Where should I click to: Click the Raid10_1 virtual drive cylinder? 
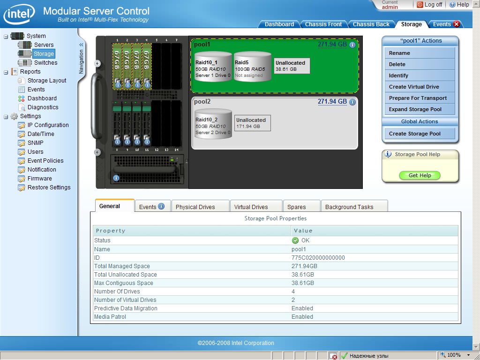(x=213, y=67)
